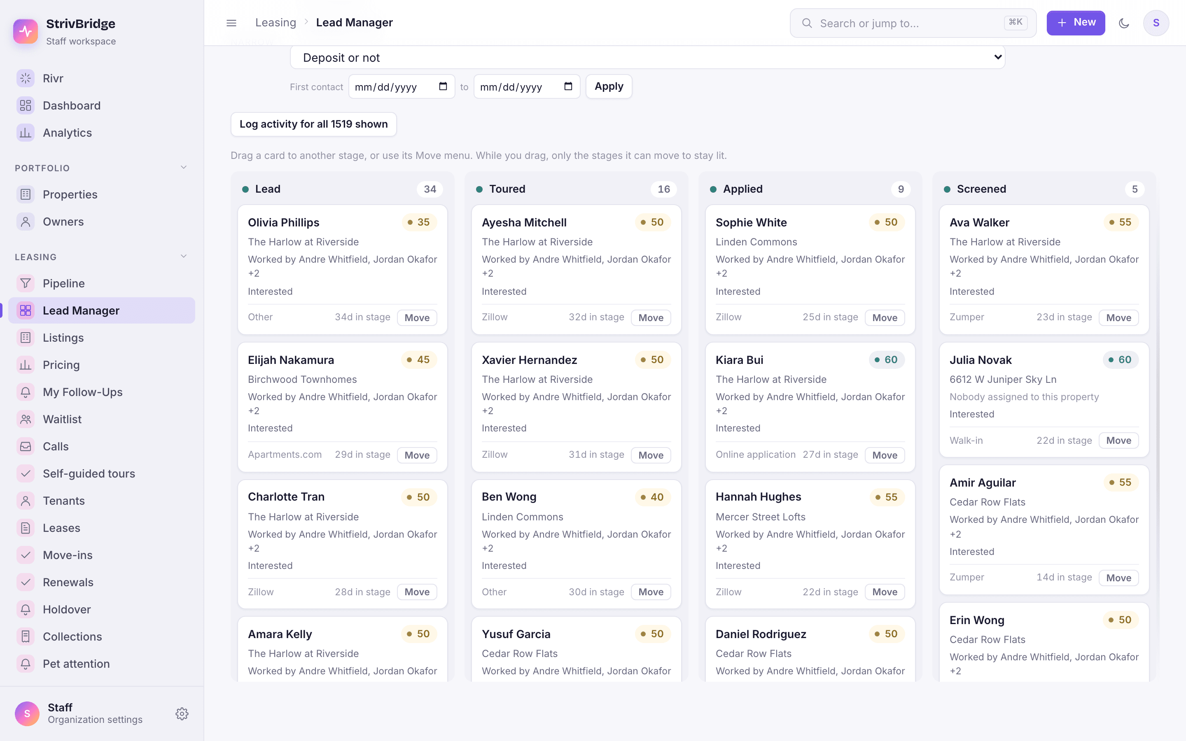Open Sophie White lead card
Image resolution: width=1186 pixels, height=741 pixels.
click(x=810, y=270)
